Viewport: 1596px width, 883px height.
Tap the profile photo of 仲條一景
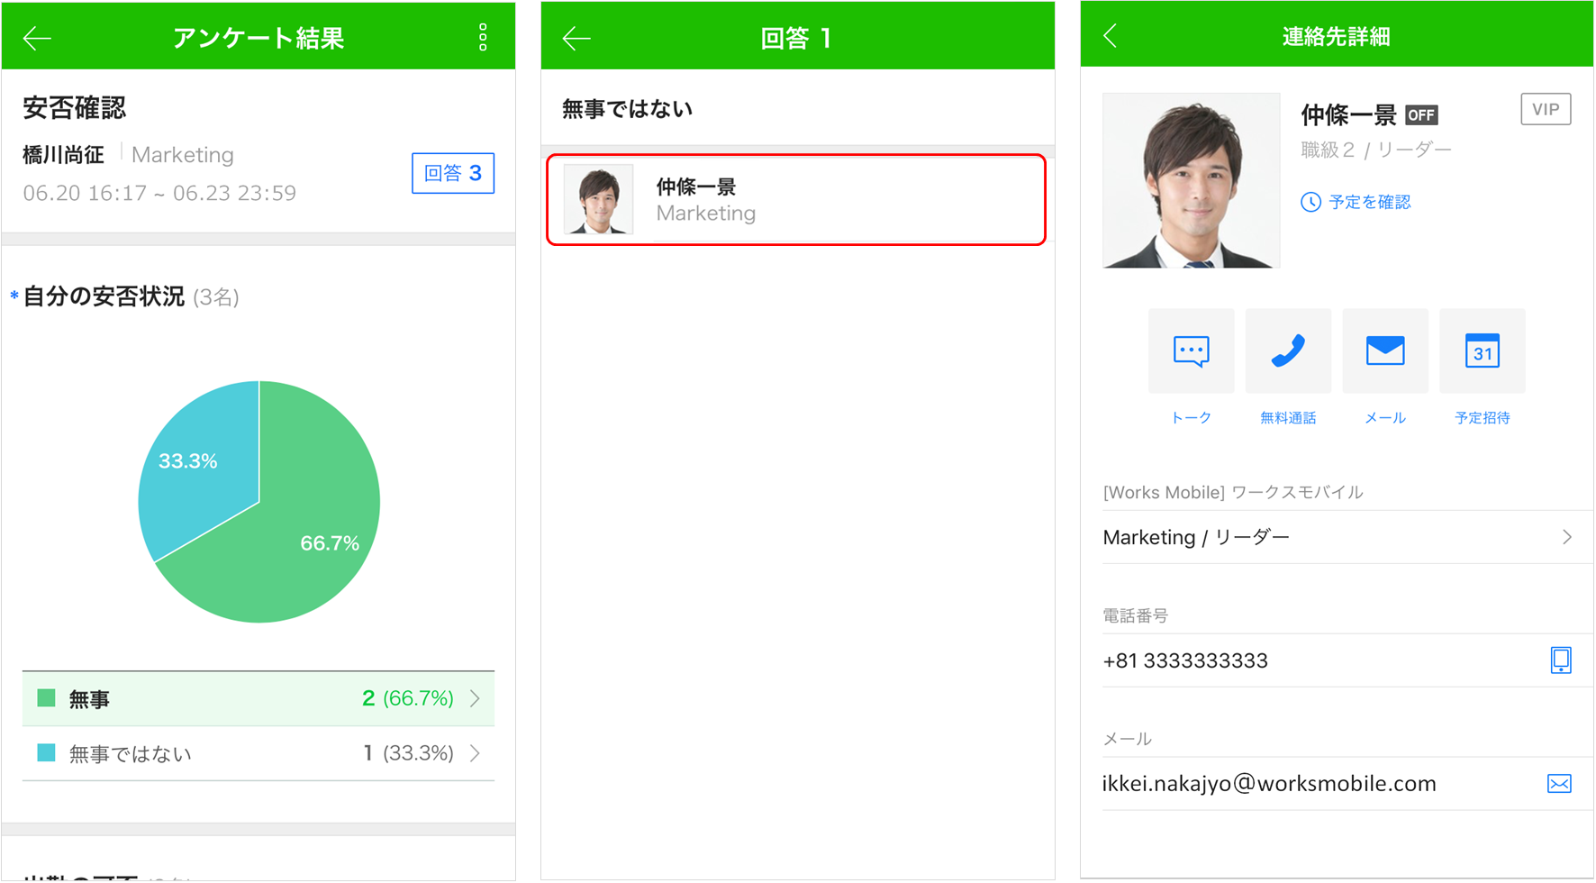[1191, 180]
